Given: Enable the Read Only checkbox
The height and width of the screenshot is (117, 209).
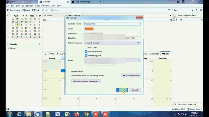Looking at the screenshot, I should (x=86, y=47).
